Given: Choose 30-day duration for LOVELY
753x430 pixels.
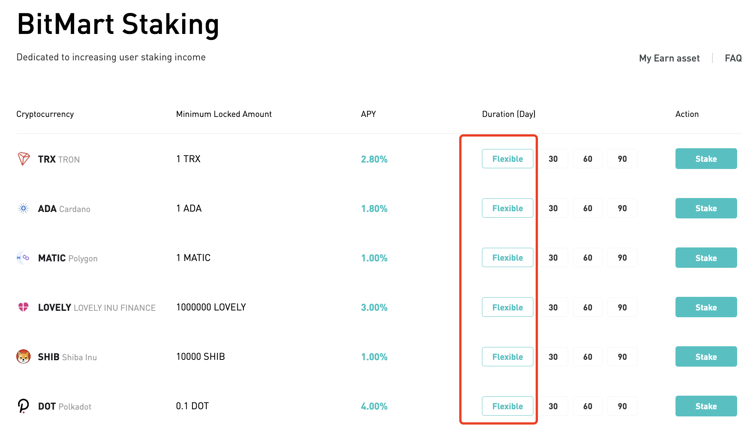Looking at the screenshot, I should [553, 307].
